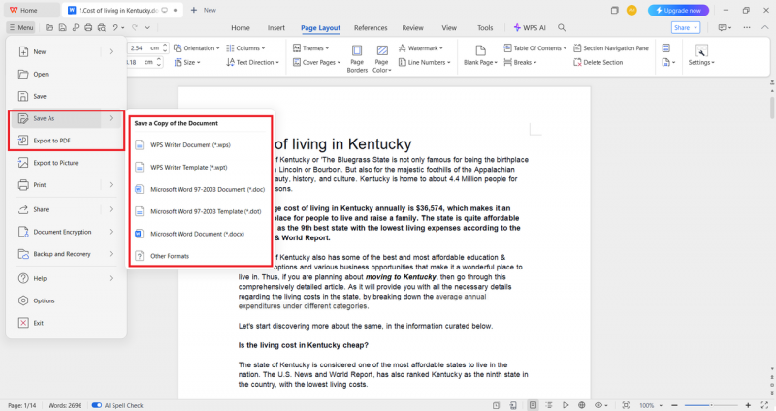This screenshot has width=776, height=411.
Task: Click the Print Preview icon in quick toolbar
Action: tap(102, 28)
